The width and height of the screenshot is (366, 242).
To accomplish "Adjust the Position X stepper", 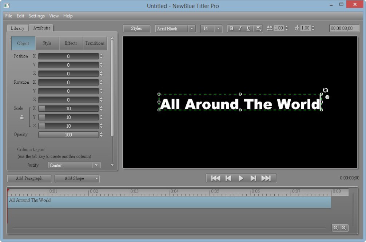I will (x=101, y=56).
